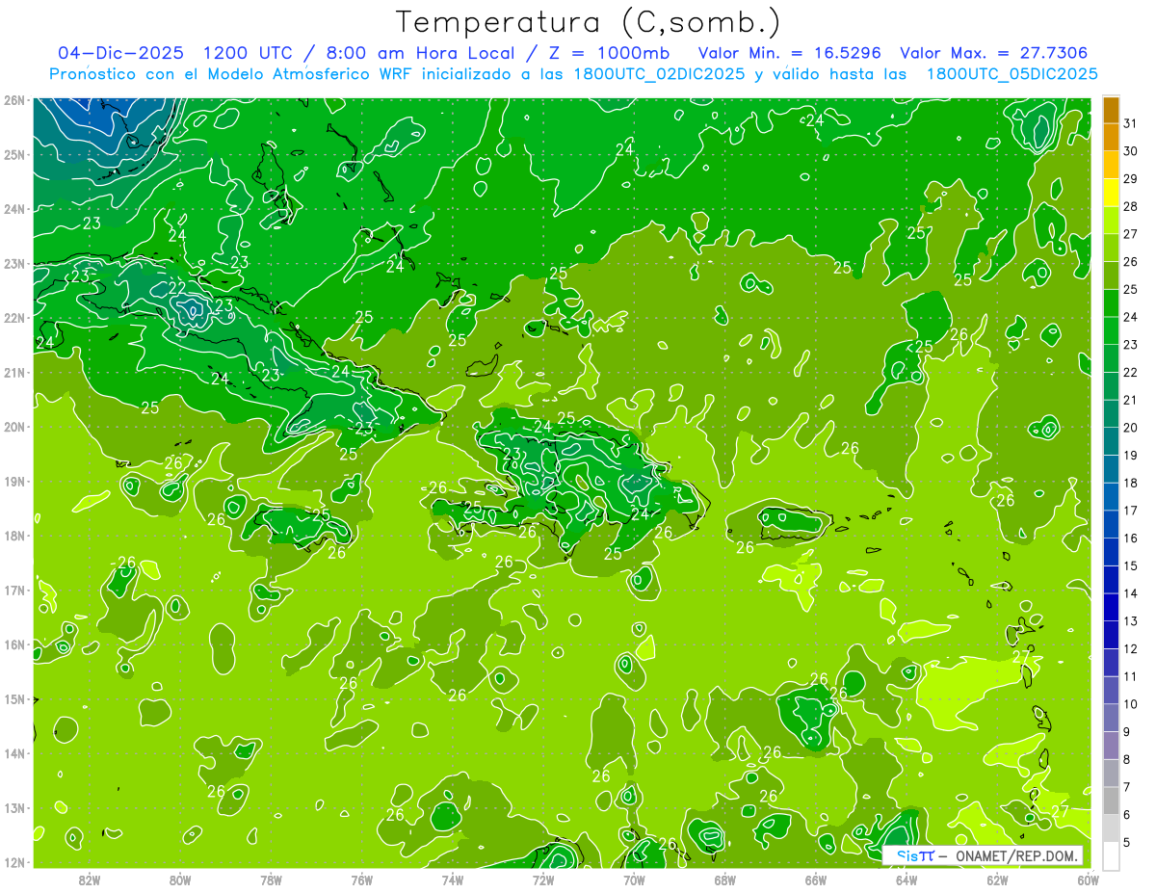Image resolution: width=1156 pixels, height=893 pixels.
Task: Pick the purple swatch between 8 and 9
Action: [x=1111, y=746]
